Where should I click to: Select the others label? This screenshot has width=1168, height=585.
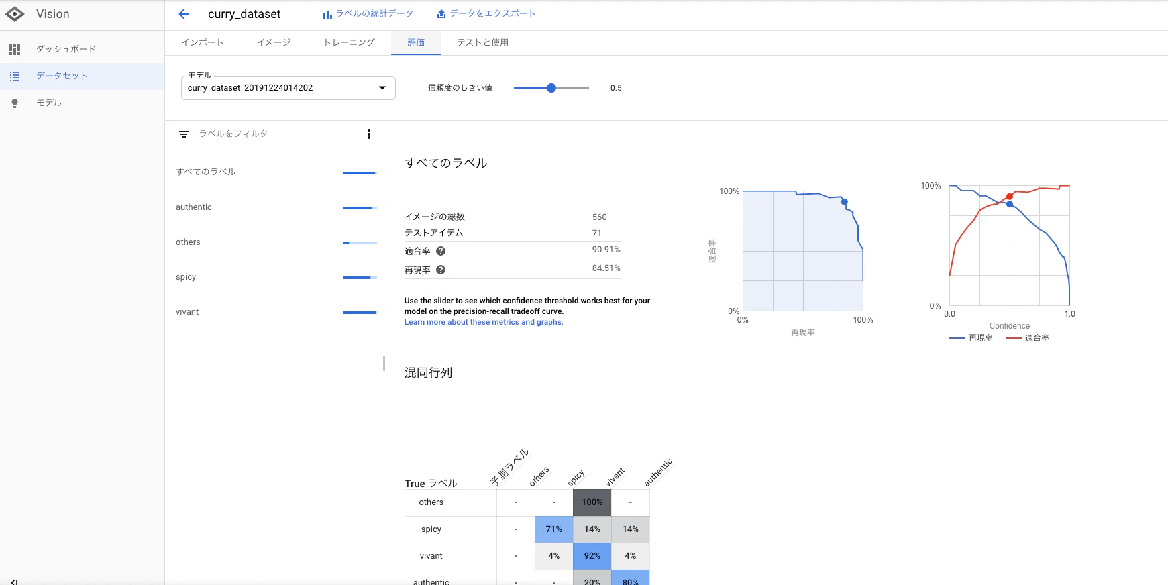pos(276,242)
